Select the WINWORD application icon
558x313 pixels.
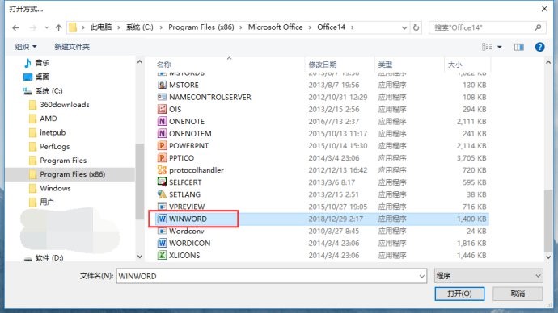[162, 219]
